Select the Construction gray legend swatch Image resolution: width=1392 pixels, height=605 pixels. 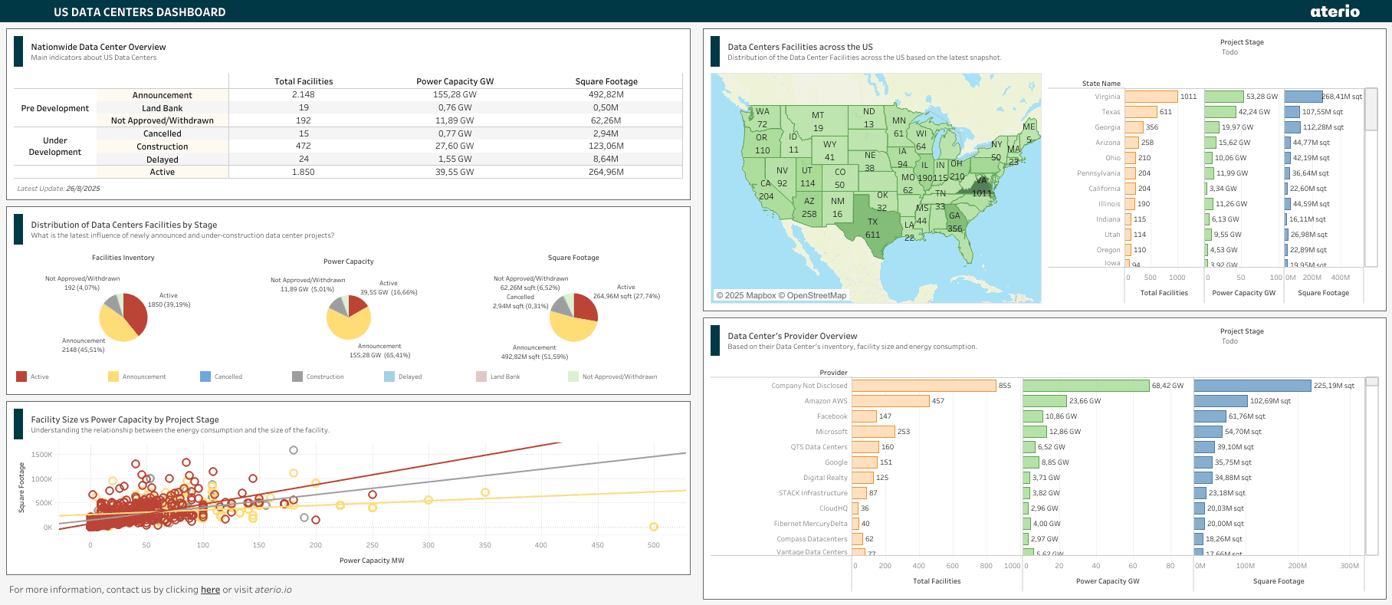click(297, 376)
